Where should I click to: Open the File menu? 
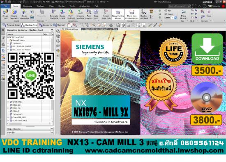5,6
